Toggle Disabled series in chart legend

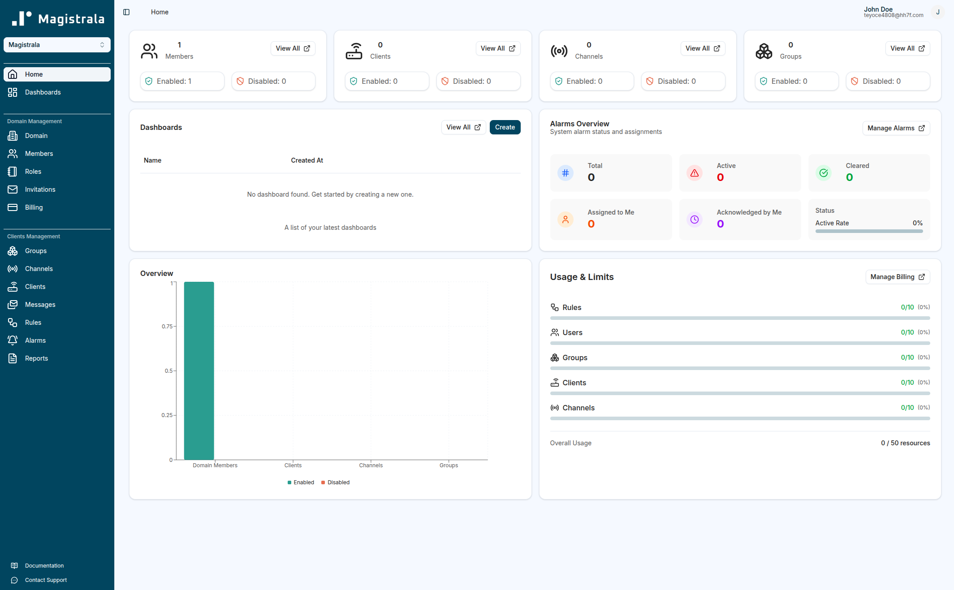335,482
